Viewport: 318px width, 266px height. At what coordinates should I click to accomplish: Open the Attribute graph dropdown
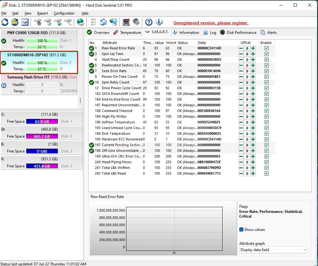(273, 250)
